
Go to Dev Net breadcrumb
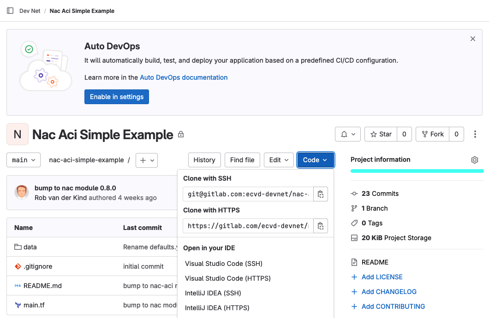(30, 11)
